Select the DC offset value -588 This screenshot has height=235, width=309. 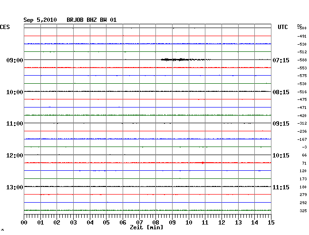pyautogui.click(x=302, y=60)
